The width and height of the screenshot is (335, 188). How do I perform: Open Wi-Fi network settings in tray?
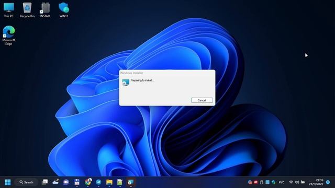click(x=291, y=182)
